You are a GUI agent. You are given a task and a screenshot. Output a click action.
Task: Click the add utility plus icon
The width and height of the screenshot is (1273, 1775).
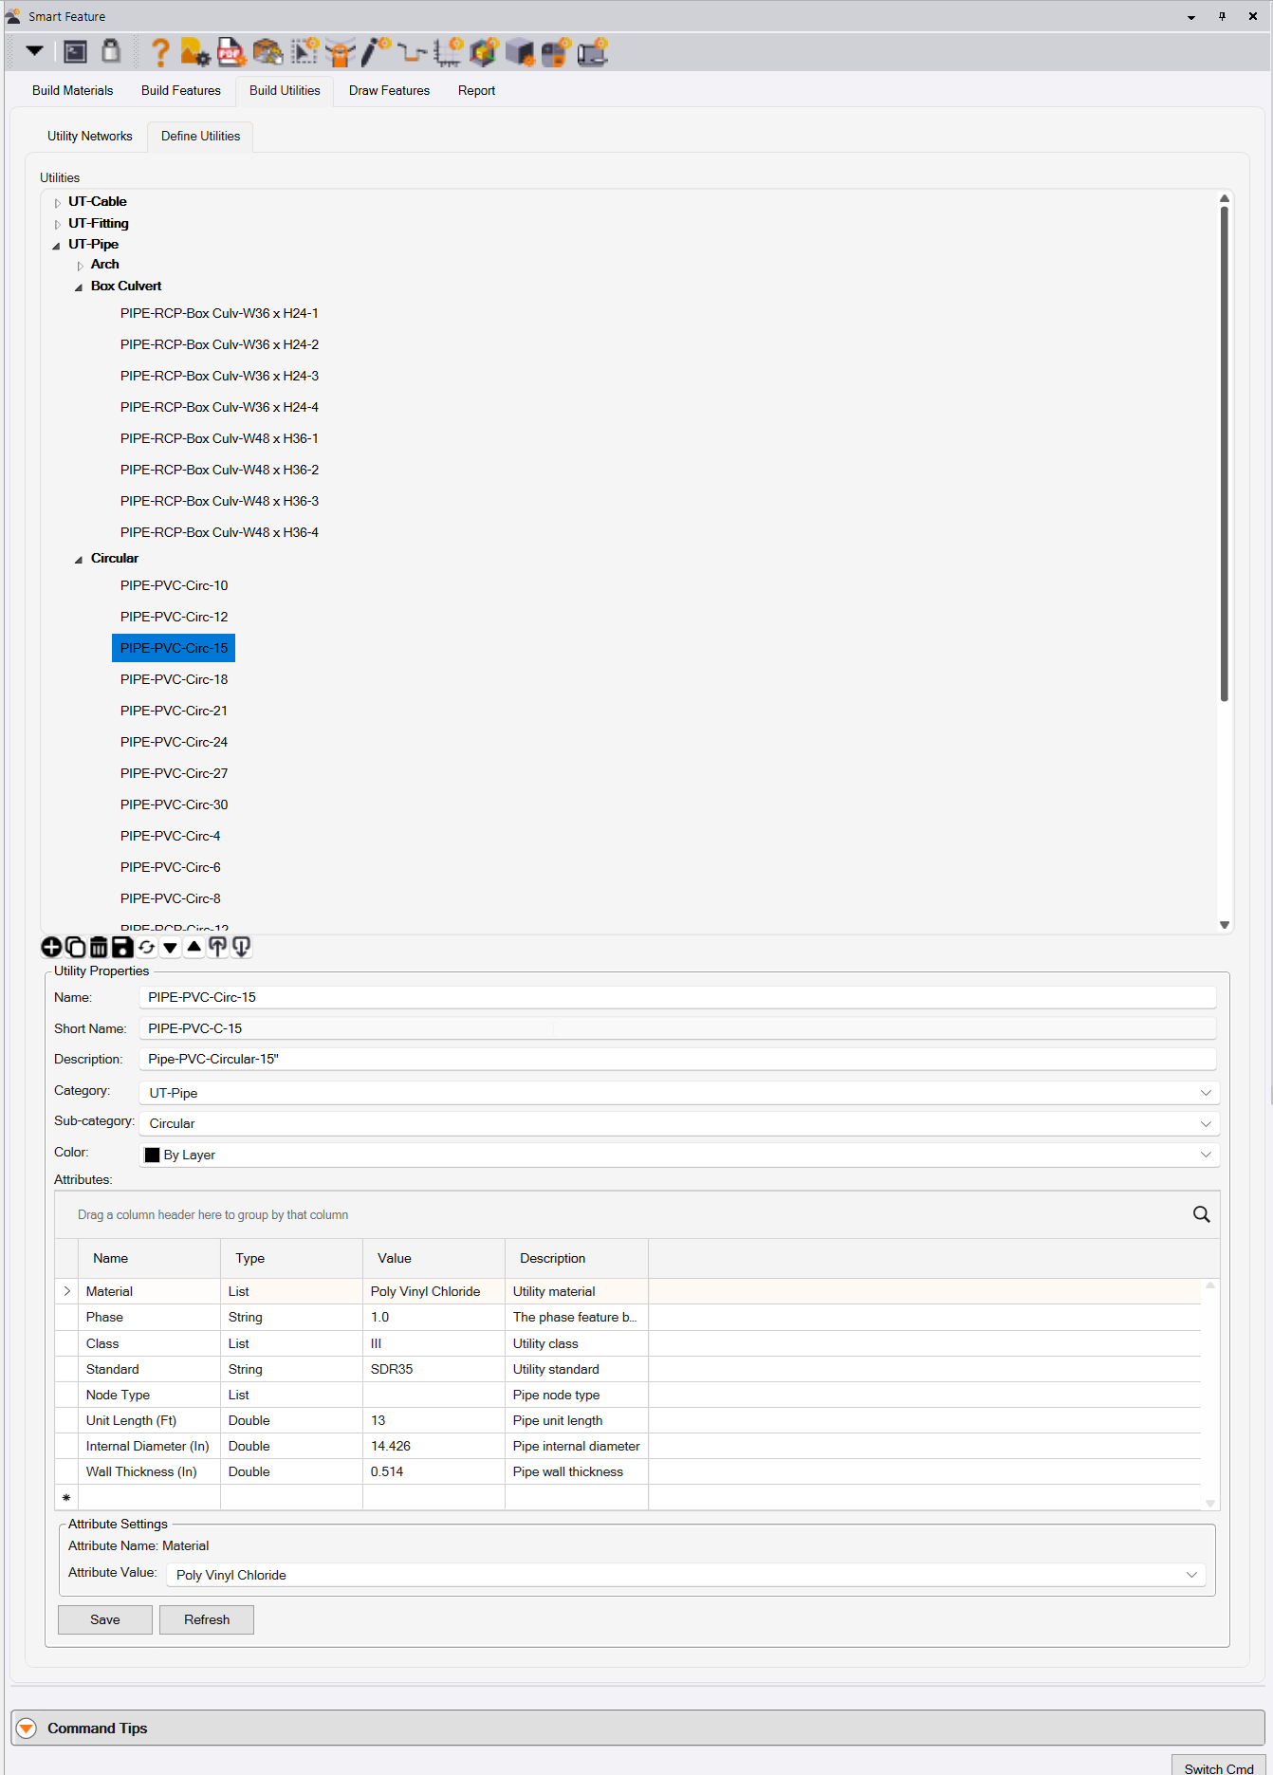point(51,947)
